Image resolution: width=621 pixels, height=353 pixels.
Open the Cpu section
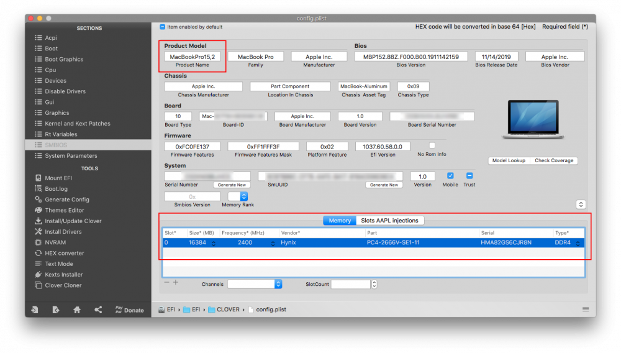click(x=50, y=70)
